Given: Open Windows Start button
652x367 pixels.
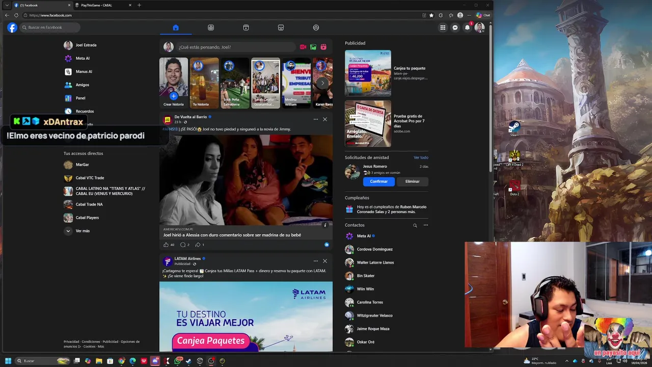Looking at the screenshot, I should tap(8, 361).
